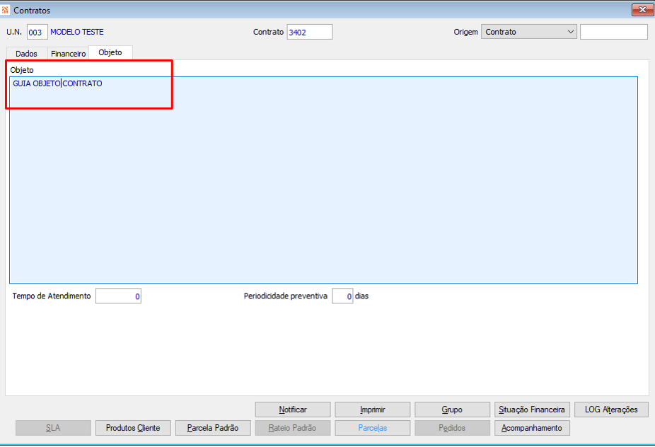655x447 pixels.
Task: Open the Grupo button
Action: pyautogui.click(x=453, y=410)
